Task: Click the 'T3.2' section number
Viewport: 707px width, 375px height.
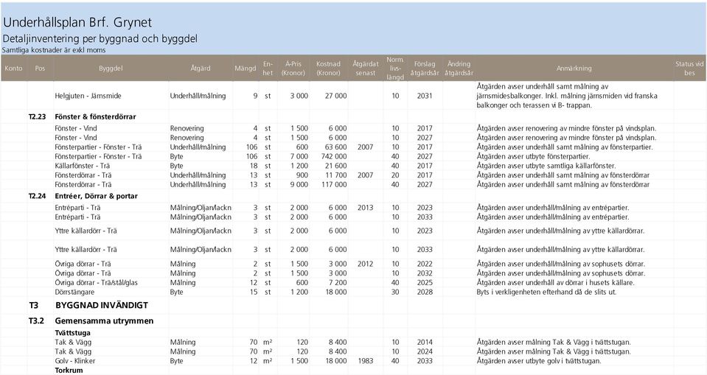Action: click(37, 321)
